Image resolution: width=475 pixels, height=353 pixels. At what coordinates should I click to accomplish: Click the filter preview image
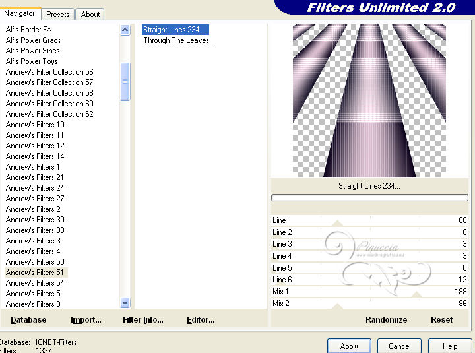tap(369, 101)
